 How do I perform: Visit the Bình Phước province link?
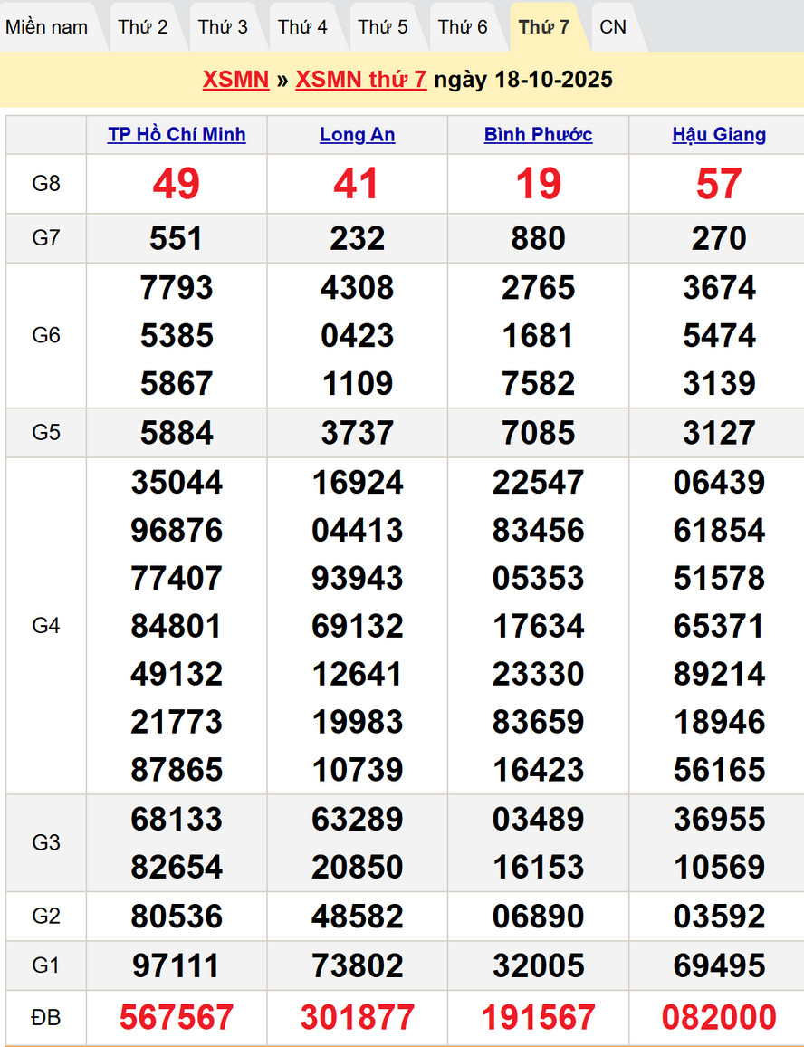point(538,135)
